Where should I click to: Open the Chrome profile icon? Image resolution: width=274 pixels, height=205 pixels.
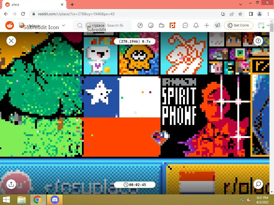pos(260,14)
